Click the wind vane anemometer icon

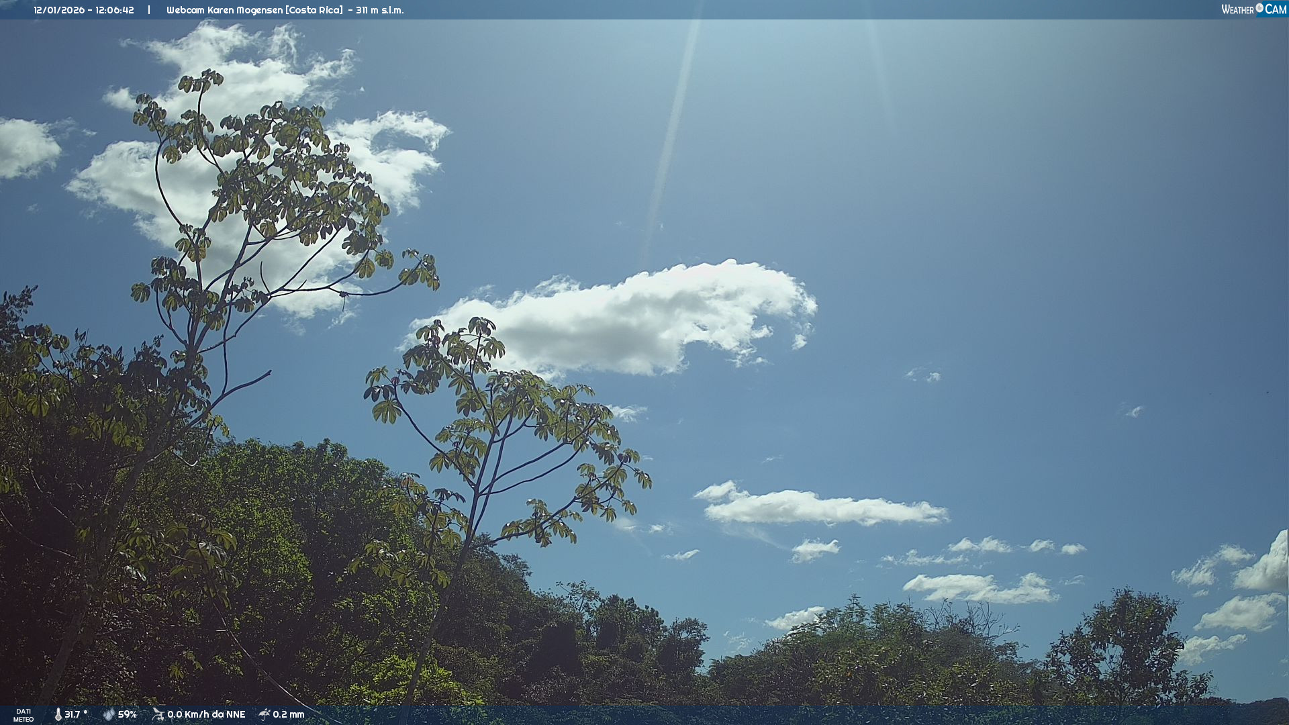pos(158,714)
